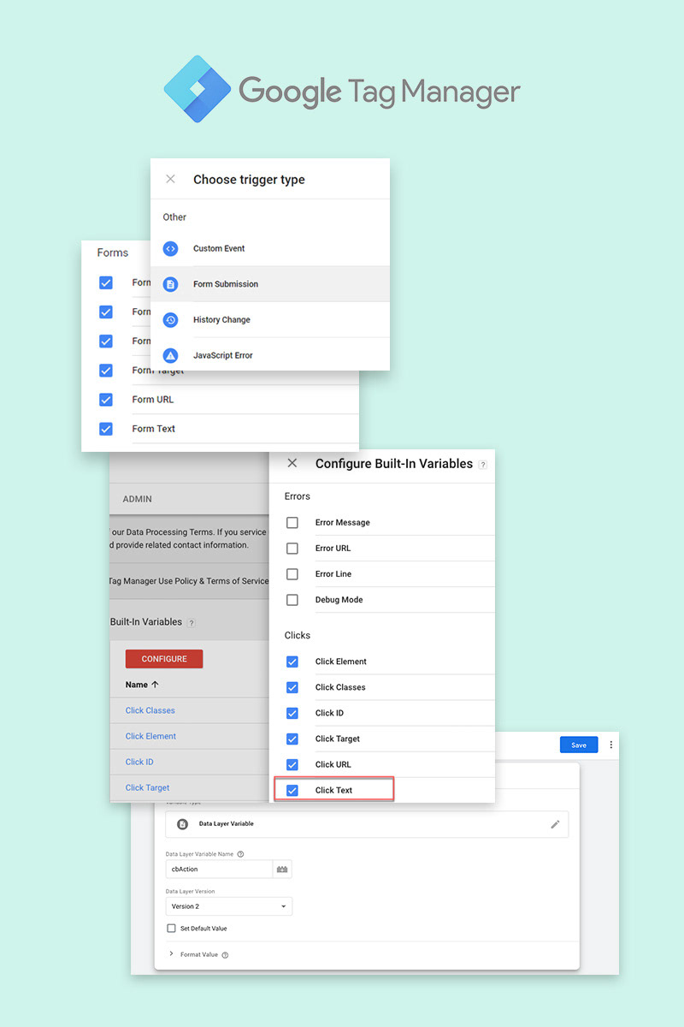Uncheck the Click ID checkbox
Screen dimensions: 684x1027
(292, 713)
